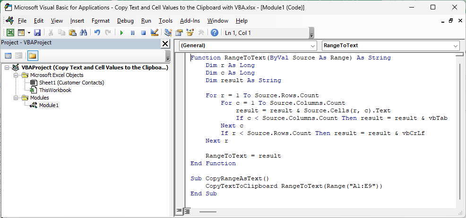The height and width of the screenshot is (218, 466).
Task: Click the Break pause icon
Action: point(132,33)
